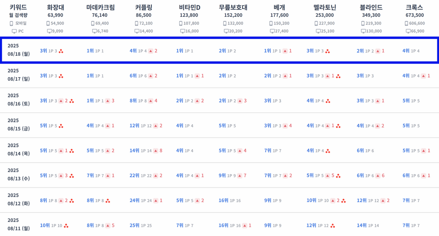Screen dimensions: 439x236
Task: Click PC icon beside 130,000 under 블라인드
Action: pyautogui.click(x=363, y=31)
